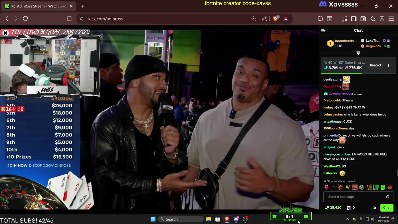This screenshot has width=398, height=224.
Task: Click Regiwock on the leaderboard
Action: pyautogui.click(x=373, y=46)
